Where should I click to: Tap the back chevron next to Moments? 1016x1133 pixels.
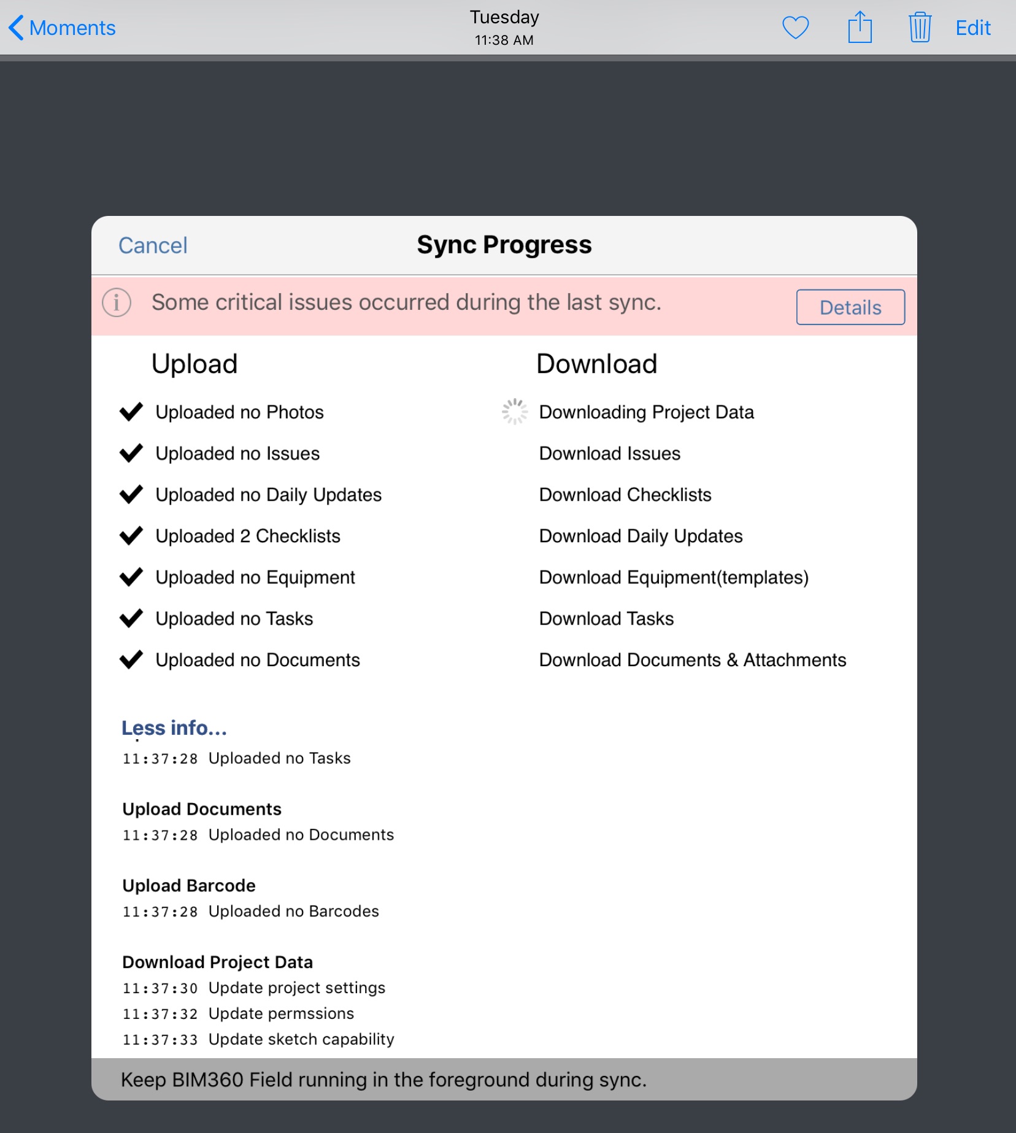point(17,28)
